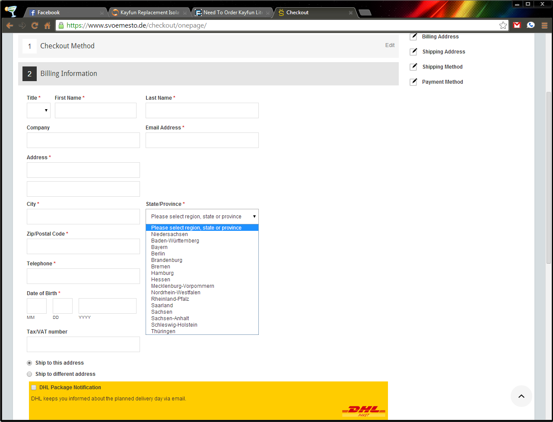Switch to Kayfun Replacement Isolator tab
553x422 pixels.
click(x=148, y=13)
